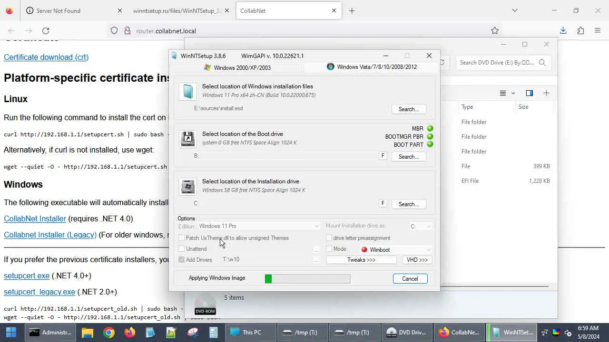This screenshot has width=609, height=342.
Task: Open the setupcert.exe link
Action: (27, 275)
